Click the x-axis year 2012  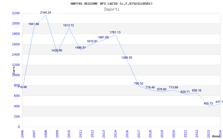click(92, 134)
